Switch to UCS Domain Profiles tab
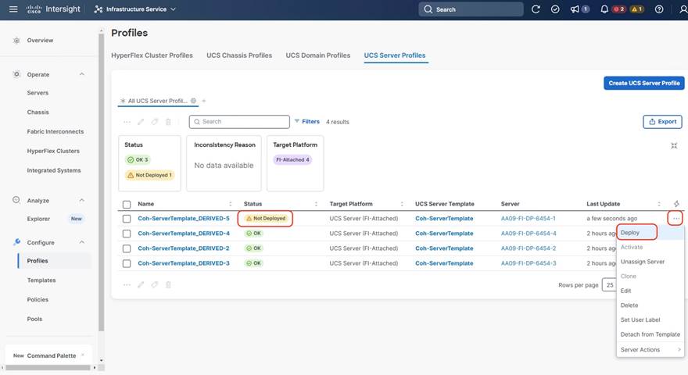 (x=317, y=55)
